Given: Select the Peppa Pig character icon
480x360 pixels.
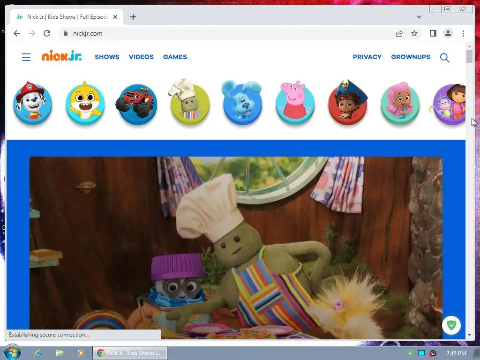Looking at the screenshot, I should 295,103.
